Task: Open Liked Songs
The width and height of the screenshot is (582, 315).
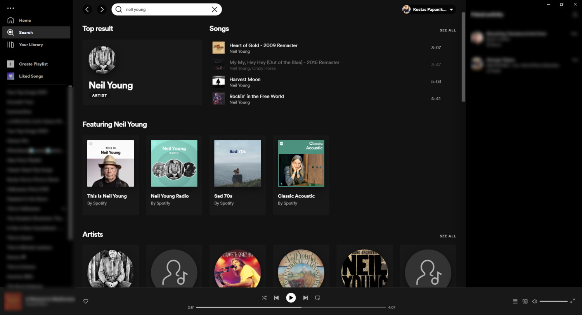Action: (36, 76)
